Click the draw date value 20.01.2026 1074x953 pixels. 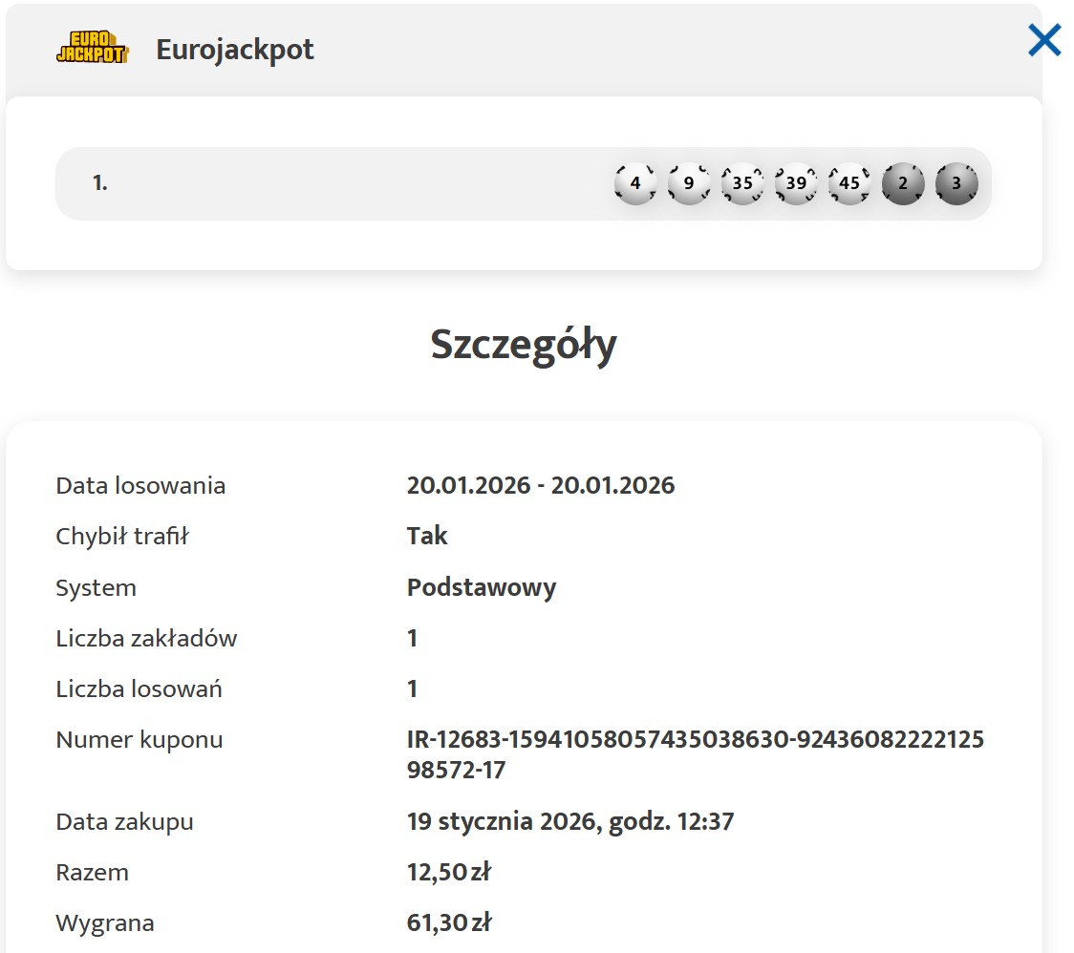[x=540, y=485]
